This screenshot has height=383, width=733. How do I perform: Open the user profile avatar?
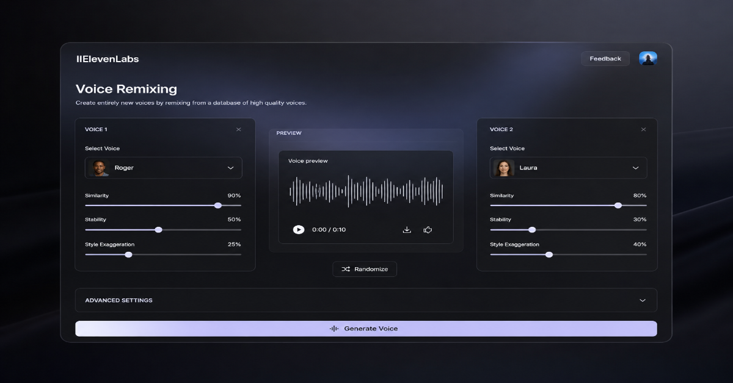coord(647,59)
